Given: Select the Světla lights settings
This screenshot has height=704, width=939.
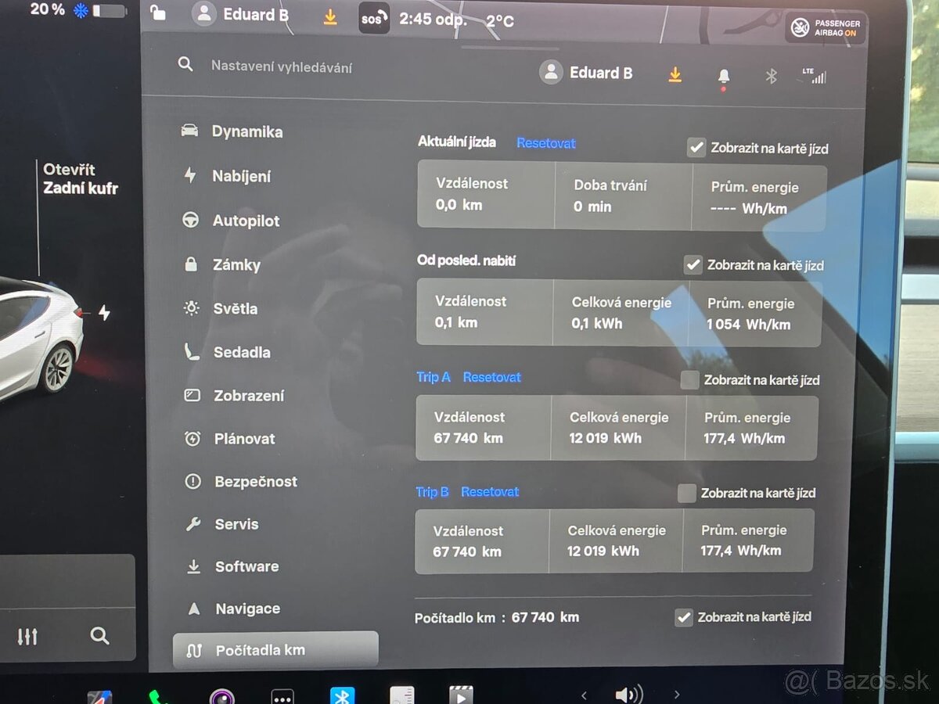Looking at the screenshot, I should point(236,308).
